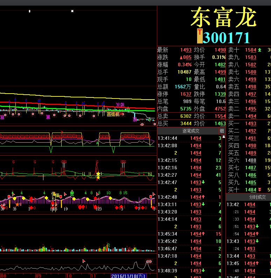Click the yellow 圆弧底 label on the chart
Screen dimensions: 271x278
coord(113,114)
